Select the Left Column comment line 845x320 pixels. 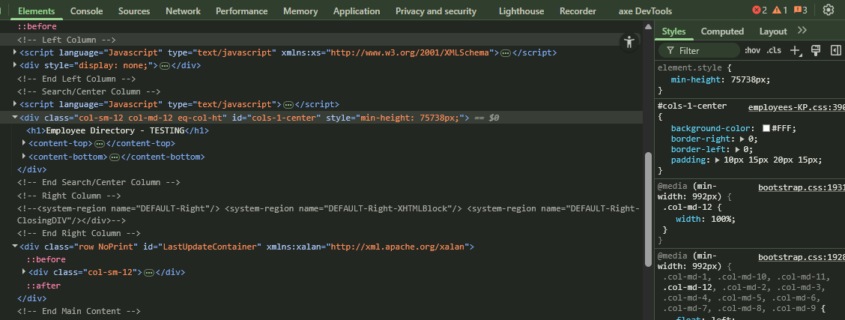pyautogui.click(x=67, y=40)
